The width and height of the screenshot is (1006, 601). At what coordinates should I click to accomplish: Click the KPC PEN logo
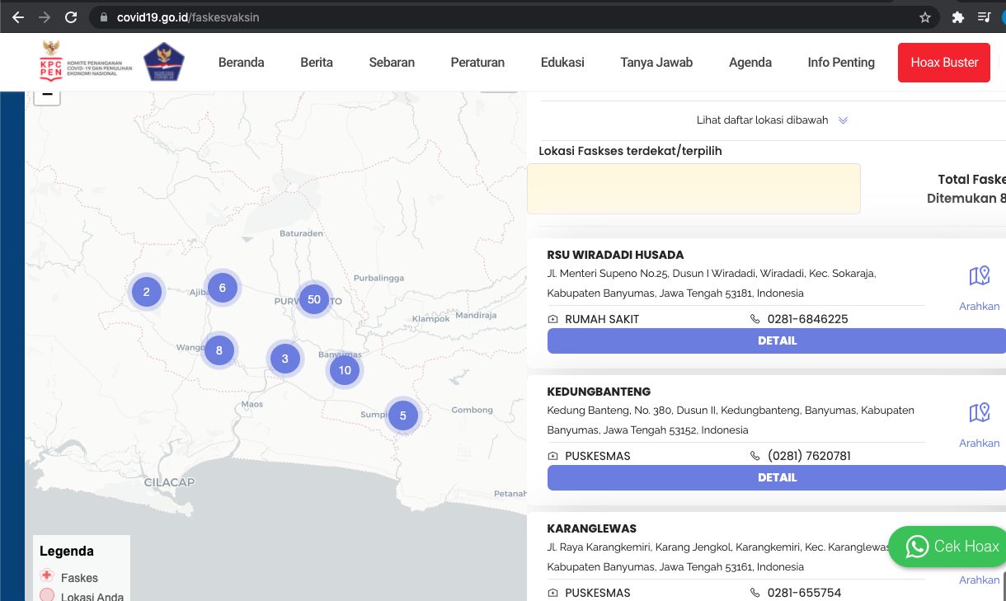click(87, 62)
